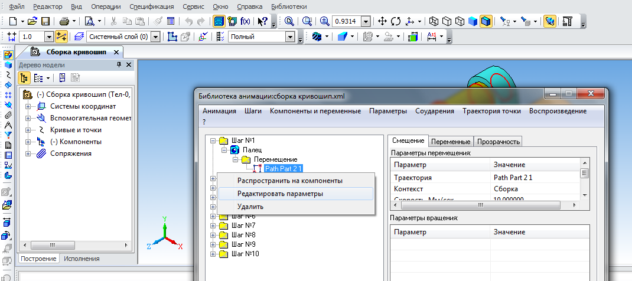Click Удалить in the context menu

click(250, 207)
